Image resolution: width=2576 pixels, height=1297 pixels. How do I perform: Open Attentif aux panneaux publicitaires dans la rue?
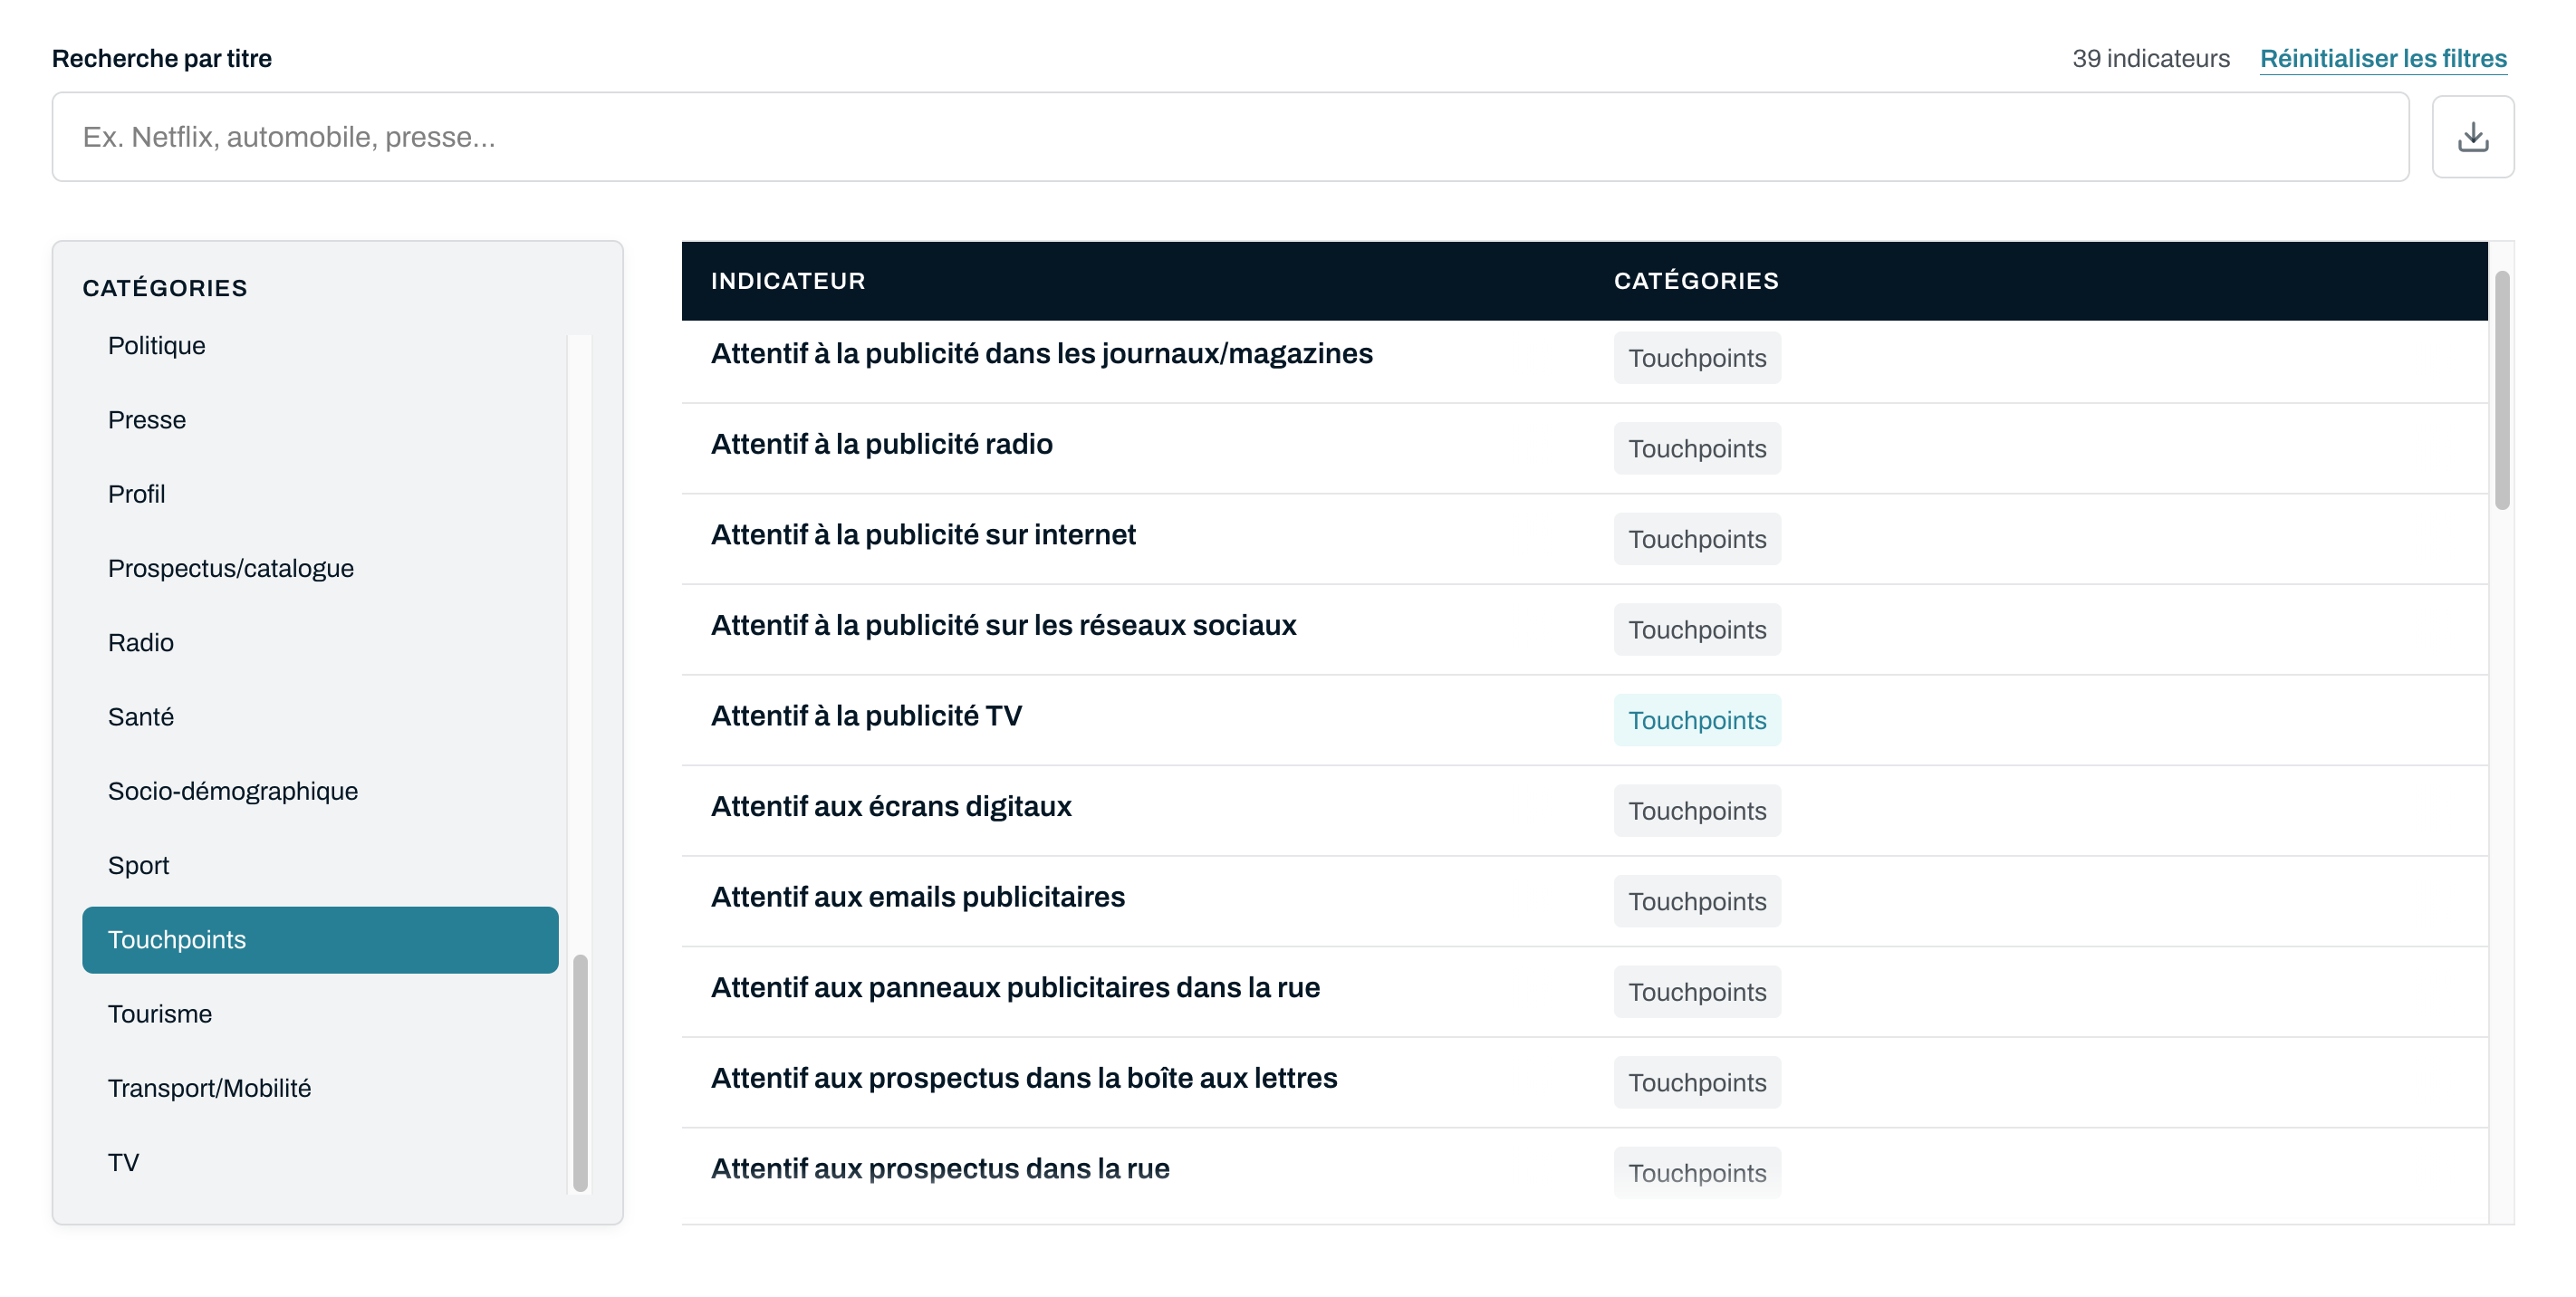tap(1015, 988)
